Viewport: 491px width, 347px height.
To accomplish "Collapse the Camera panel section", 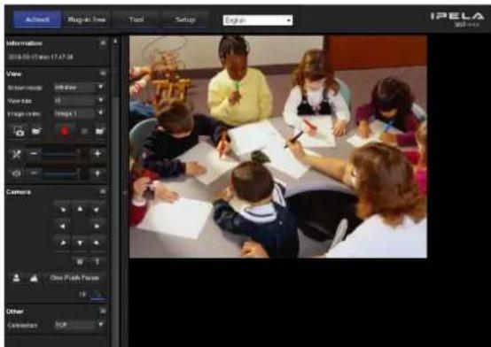I will 103,191.
